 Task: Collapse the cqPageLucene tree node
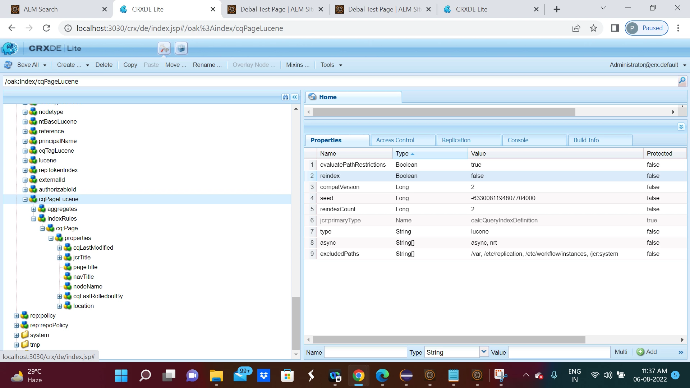tap(25, 199)
